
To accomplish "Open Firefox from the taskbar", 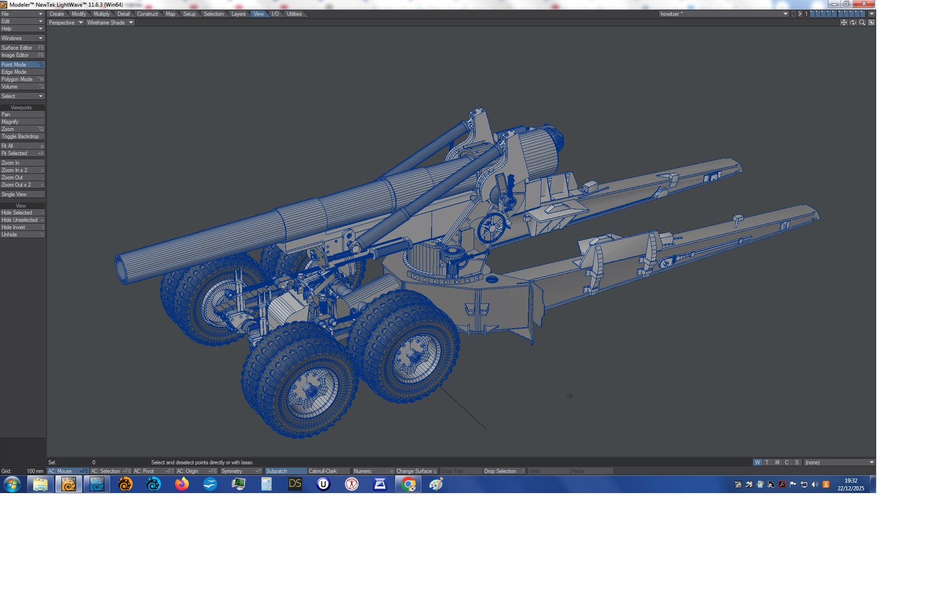I will [x=182, y=484].
